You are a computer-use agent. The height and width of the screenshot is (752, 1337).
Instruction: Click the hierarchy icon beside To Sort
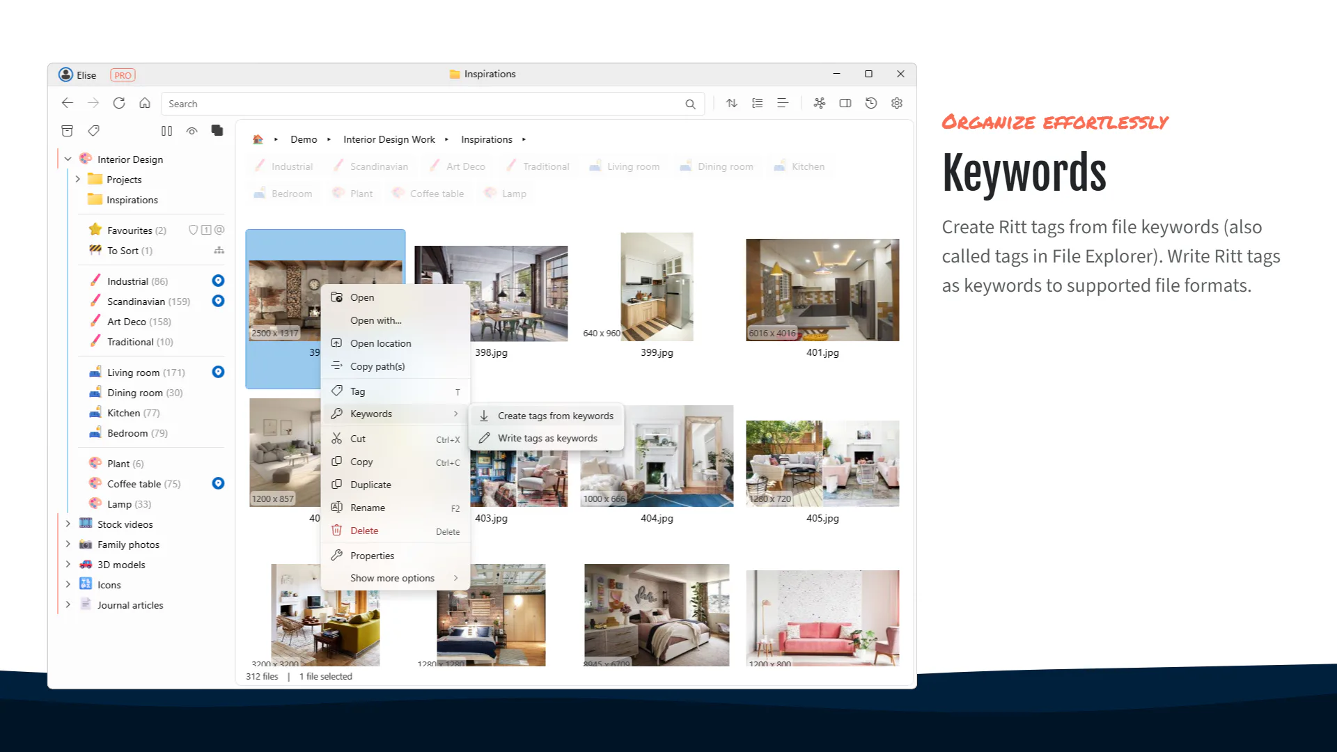pos(219,250)
